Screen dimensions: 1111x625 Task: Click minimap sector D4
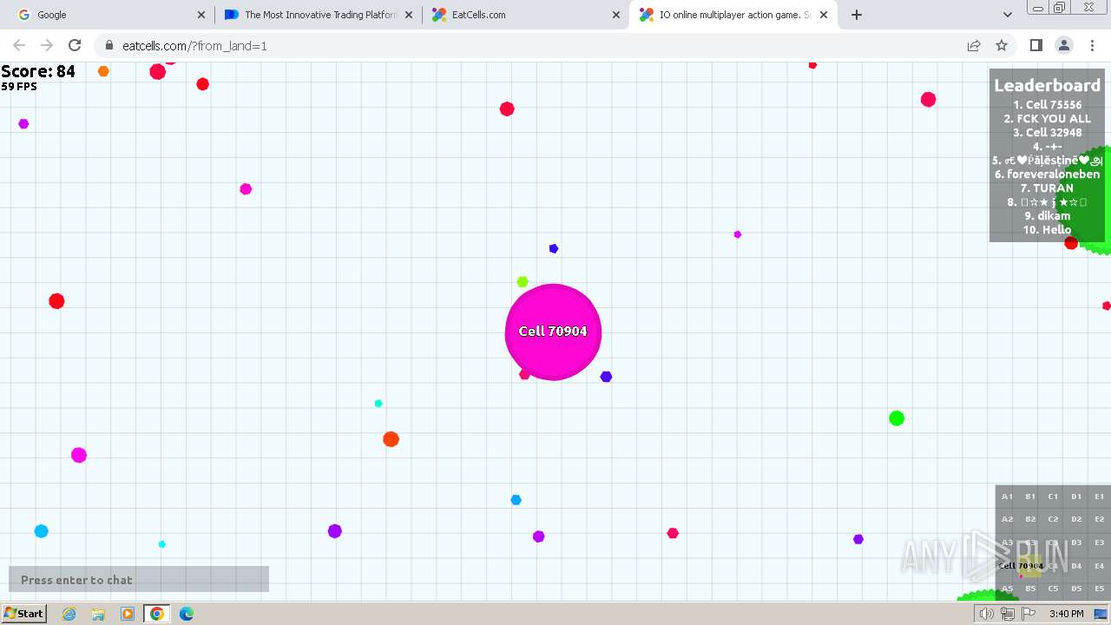click(1076, 566)
